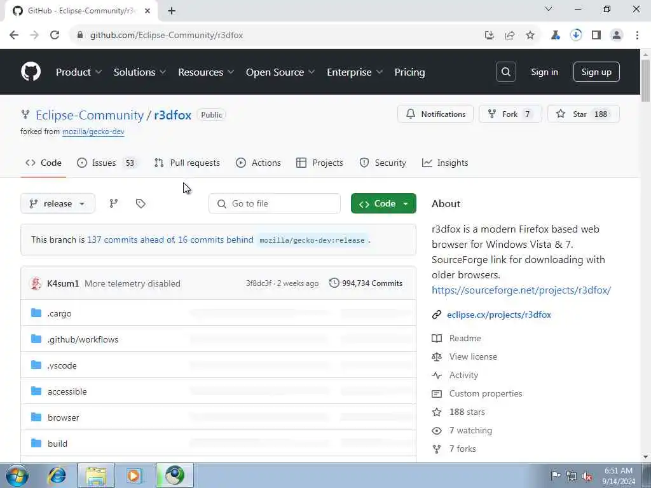This screenshot has height=488, width=651.
Task: Open File Explorer from taskbar
Action: [x=96, y=475]
